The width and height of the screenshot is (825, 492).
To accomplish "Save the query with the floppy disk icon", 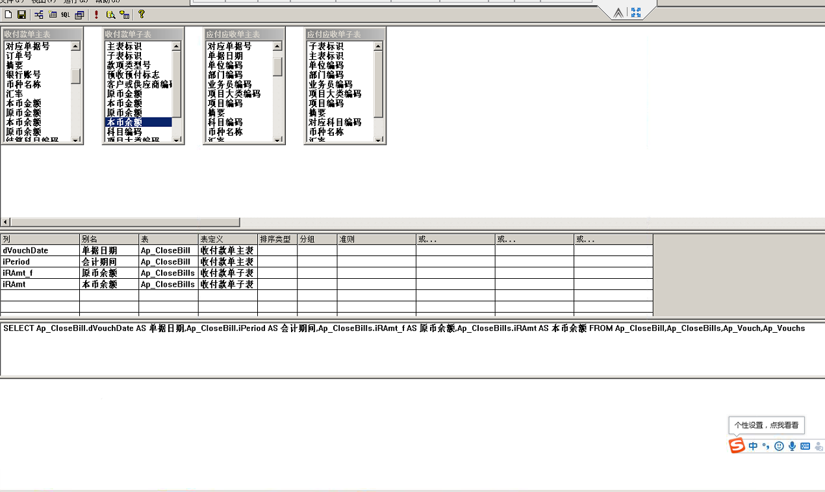I will pos(21,14).
